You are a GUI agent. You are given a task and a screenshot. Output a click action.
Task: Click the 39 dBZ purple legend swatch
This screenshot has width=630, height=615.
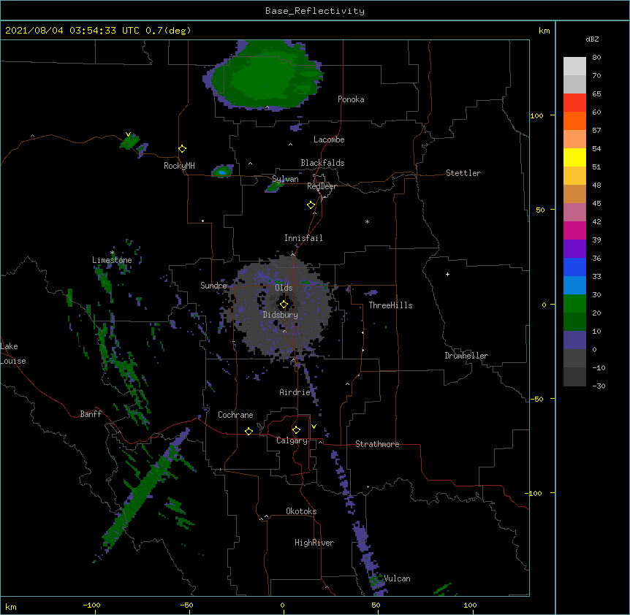coord(574,249)
